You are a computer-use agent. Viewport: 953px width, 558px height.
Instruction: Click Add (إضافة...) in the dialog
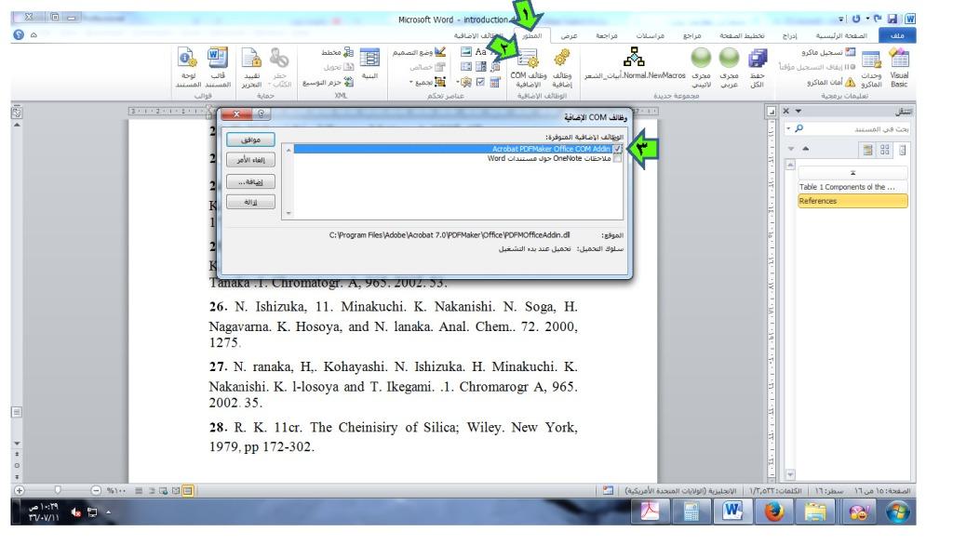[250, 181]
